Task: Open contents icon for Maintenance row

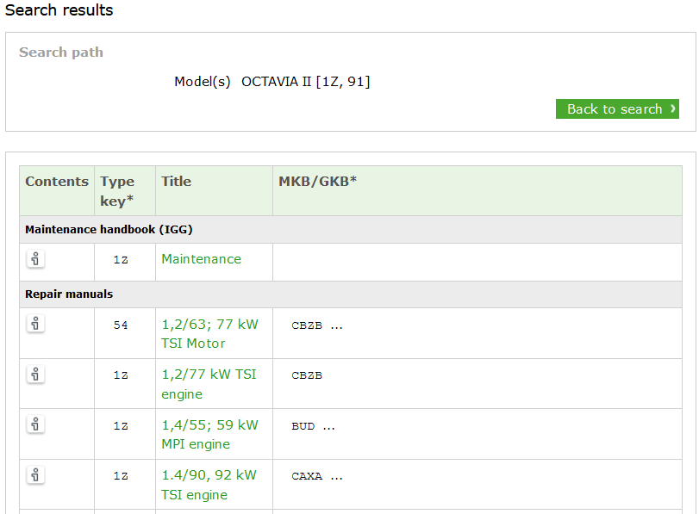Action: (35, 259)
